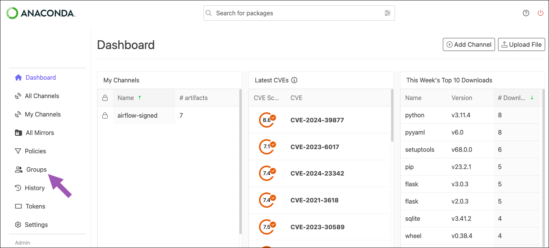The width and height of the screenshot is (549, 248).
Task: Click the 8.8 CVE score badge
Action: 267,120
